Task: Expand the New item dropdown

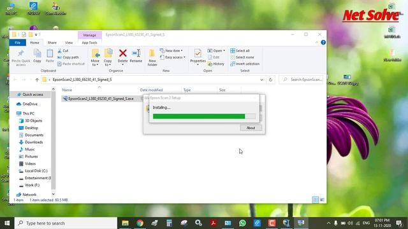Action: [171, 51]
